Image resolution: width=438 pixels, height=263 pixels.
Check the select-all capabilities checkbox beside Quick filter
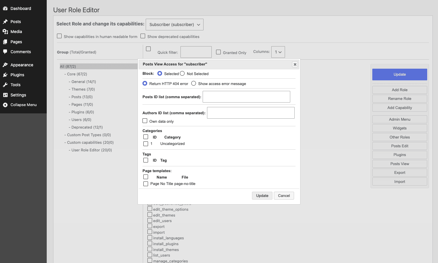click(x=148, y=49)
